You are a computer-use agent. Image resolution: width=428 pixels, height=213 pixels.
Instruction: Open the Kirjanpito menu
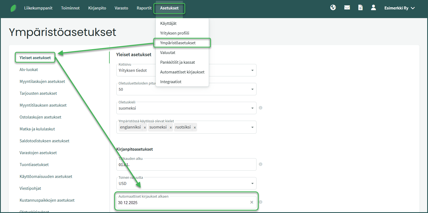point(97,8)
